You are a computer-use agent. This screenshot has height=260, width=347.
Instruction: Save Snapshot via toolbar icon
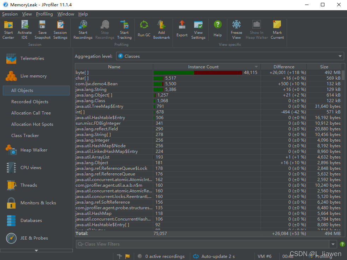click(x=42, y=30)
